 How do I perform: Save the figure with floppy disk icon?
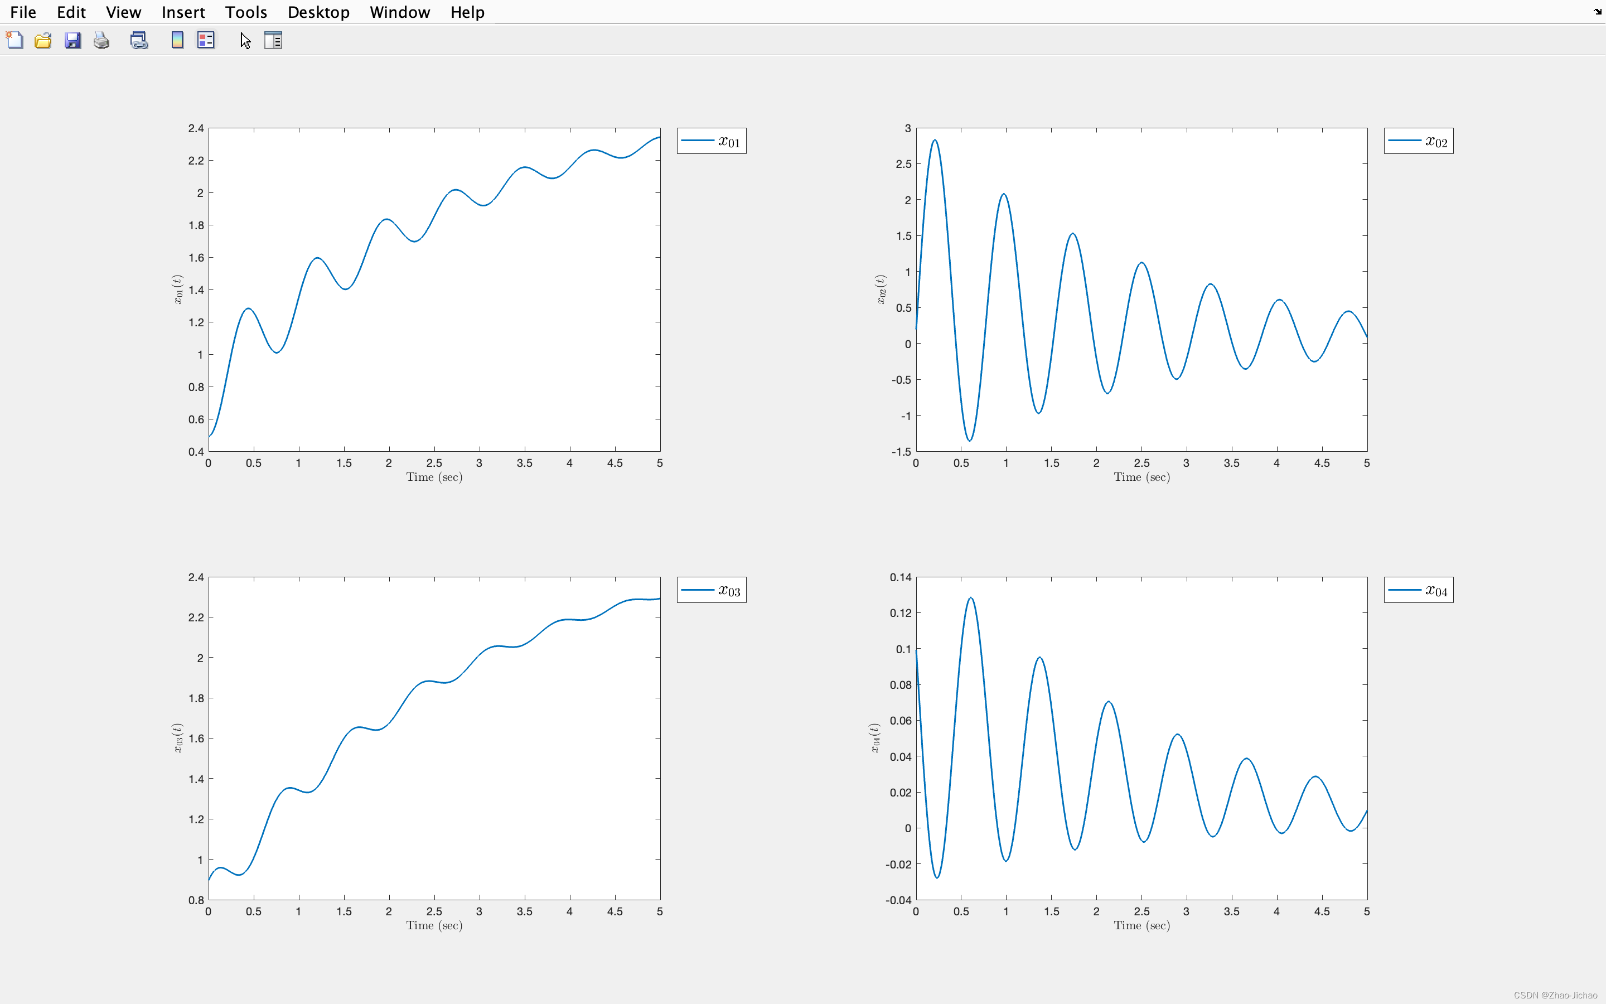[x=72, y=41]
